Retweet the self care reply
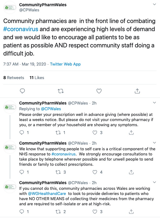 [58, 172]
